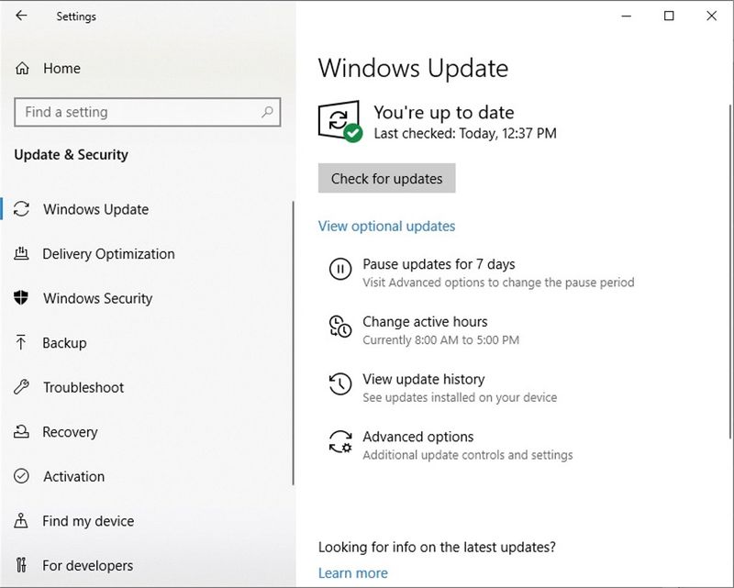Click the 'Last checked: Today, 12:37 PM' text
The width and height of the screenshot is (734, 588).
(x=465, y=133)
